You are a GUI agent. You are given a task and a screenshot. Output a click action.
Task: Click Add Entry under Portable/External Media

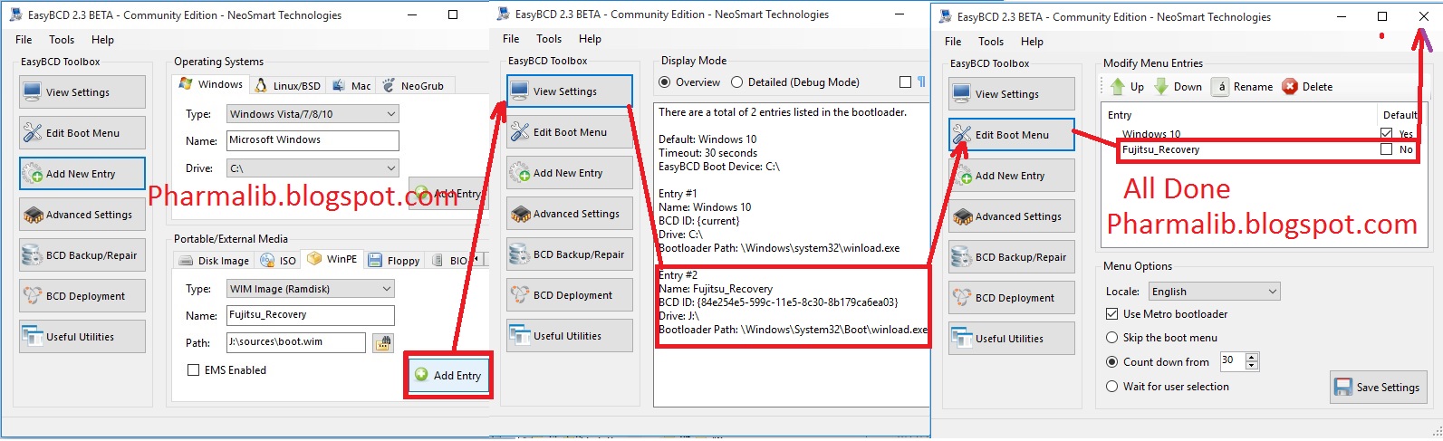[448, 375]
